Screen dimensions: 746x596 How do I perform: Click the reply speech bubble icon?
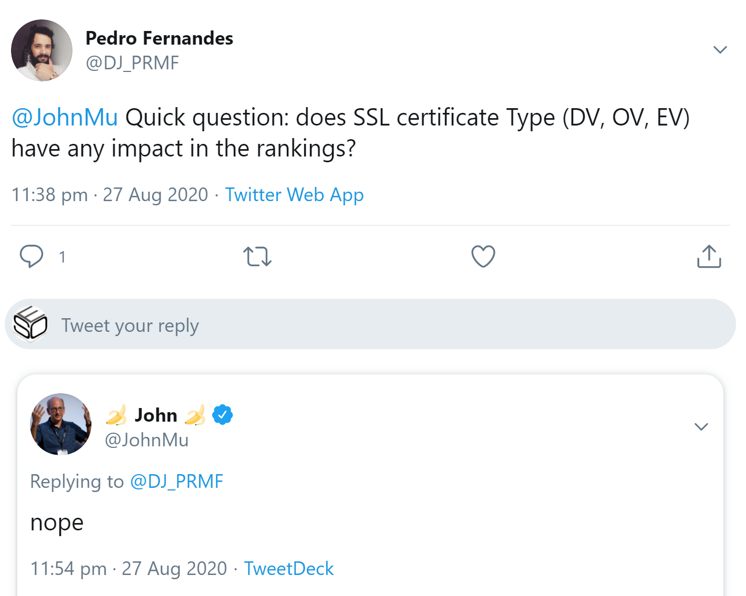(32, 256)
